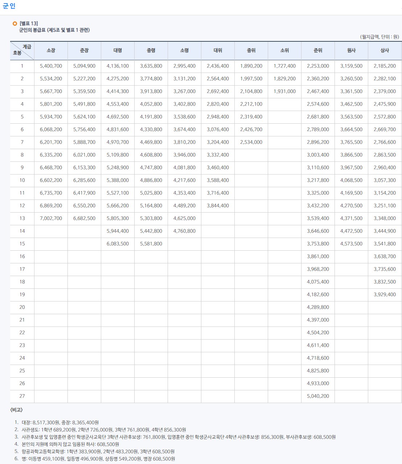The image size is (402, 464).
Task: Click the 중령 column header
Action: [x=151, y=51]
